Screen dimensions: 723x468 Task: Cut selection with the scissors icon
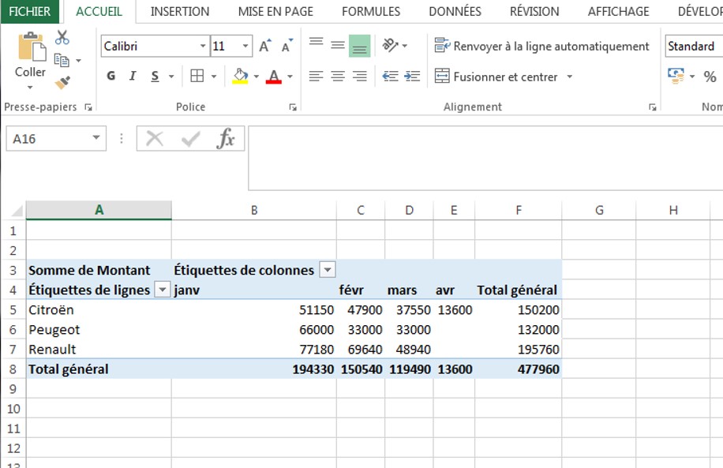click(x=62, y=37)
